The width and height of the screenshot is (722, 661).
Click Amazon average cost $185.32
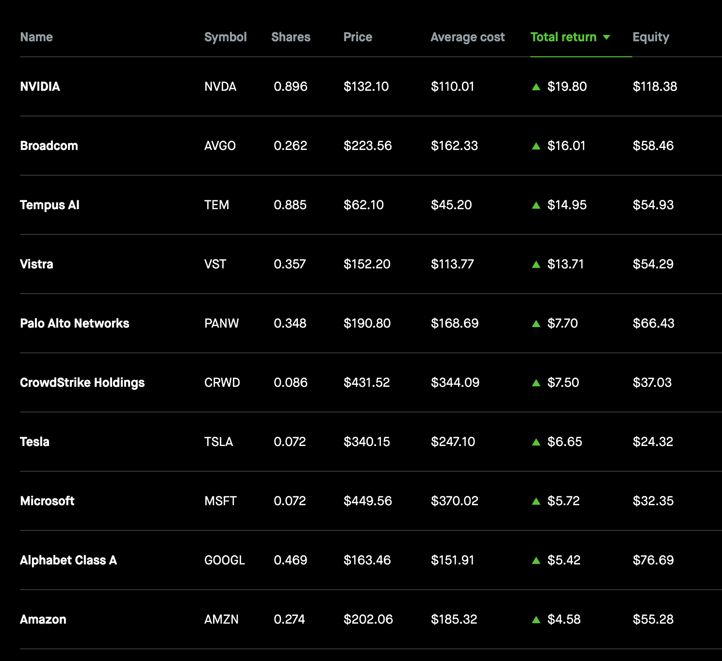pyautogui.click(x=454, y=619)
